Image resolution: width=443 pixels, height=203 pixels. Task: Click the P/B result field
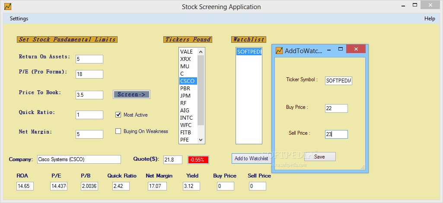pos(89,186)
